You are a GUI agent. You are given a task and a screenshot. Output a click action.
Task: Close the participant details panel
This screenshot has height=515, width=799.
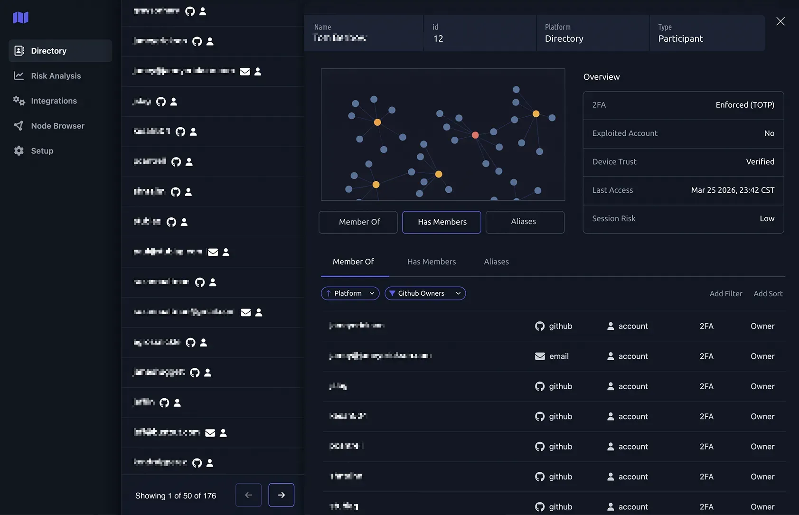[x=780, y=21]
